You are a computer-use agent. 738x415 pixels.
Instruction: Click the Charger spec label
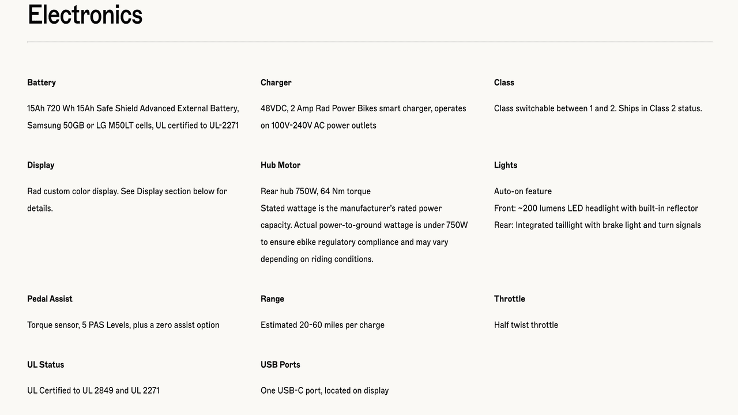pos(276,83)
